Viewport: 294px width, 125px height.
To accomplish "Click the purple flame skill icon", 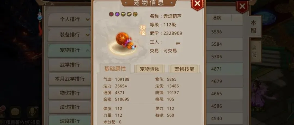I will 117,14.
